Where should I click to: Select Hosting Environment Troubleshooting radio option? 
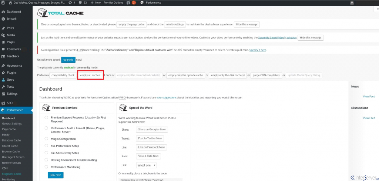(46, 160)
